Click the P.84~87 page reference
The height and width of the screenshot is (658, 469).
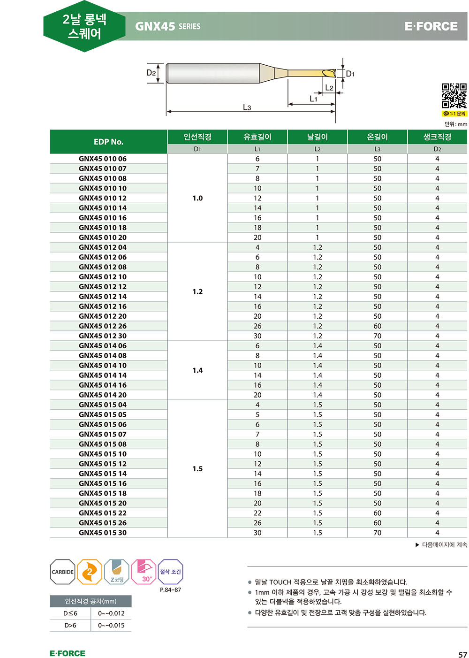[170, 590]
